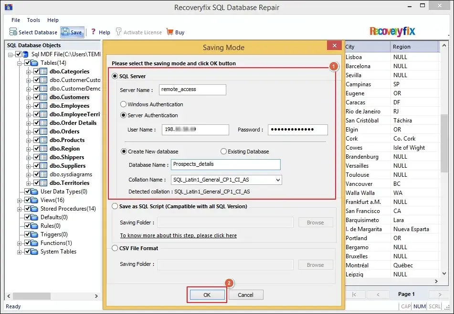Click the System Tables folder icon
454x314 pixels.
[34, 252]
